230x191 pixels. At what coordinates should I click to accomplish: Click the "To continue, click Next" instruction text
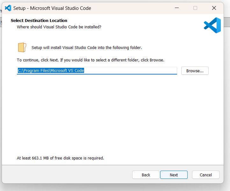(x=90, y=60)
